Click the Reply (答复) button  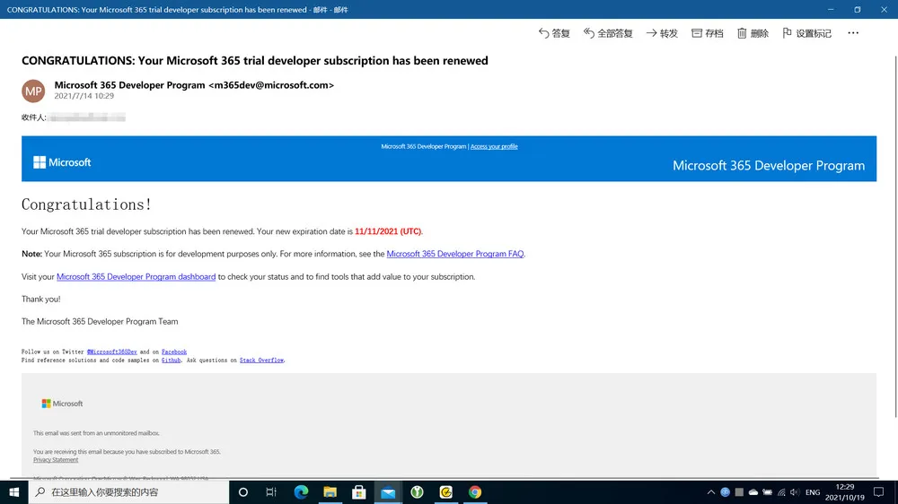(554, 33)
